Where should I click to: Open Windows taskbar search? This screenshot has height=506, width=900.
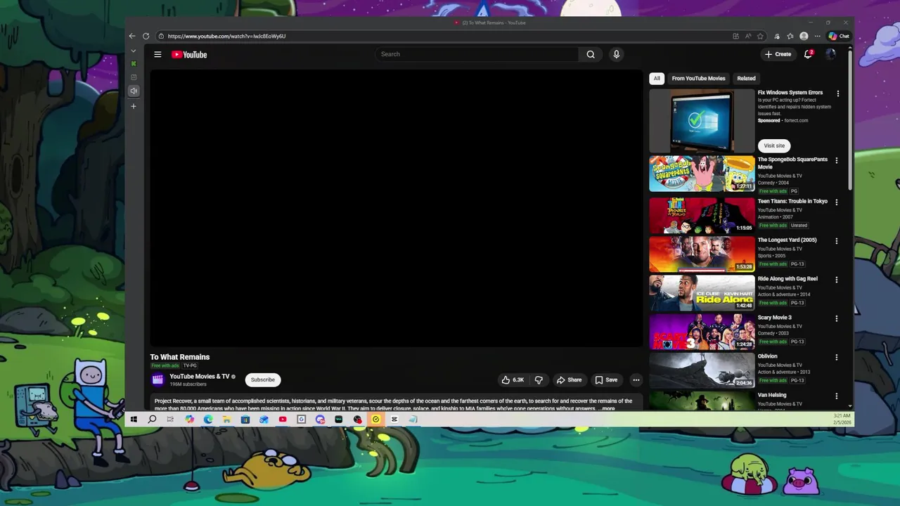tap(152, 420)
